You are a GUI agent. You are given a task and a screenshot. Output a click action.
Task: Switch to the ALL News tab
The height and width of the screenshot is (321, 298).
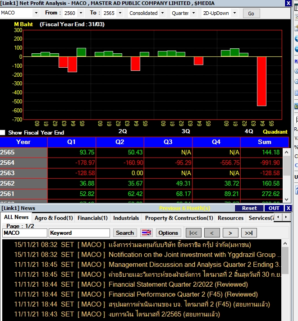coord(16,217)
